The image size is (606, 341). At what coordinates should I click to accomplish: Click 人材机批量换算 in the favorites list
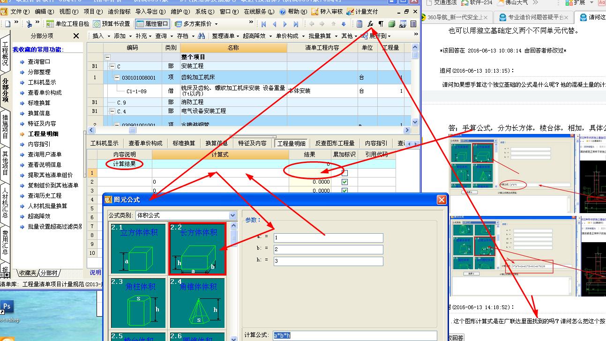[47, 206]
